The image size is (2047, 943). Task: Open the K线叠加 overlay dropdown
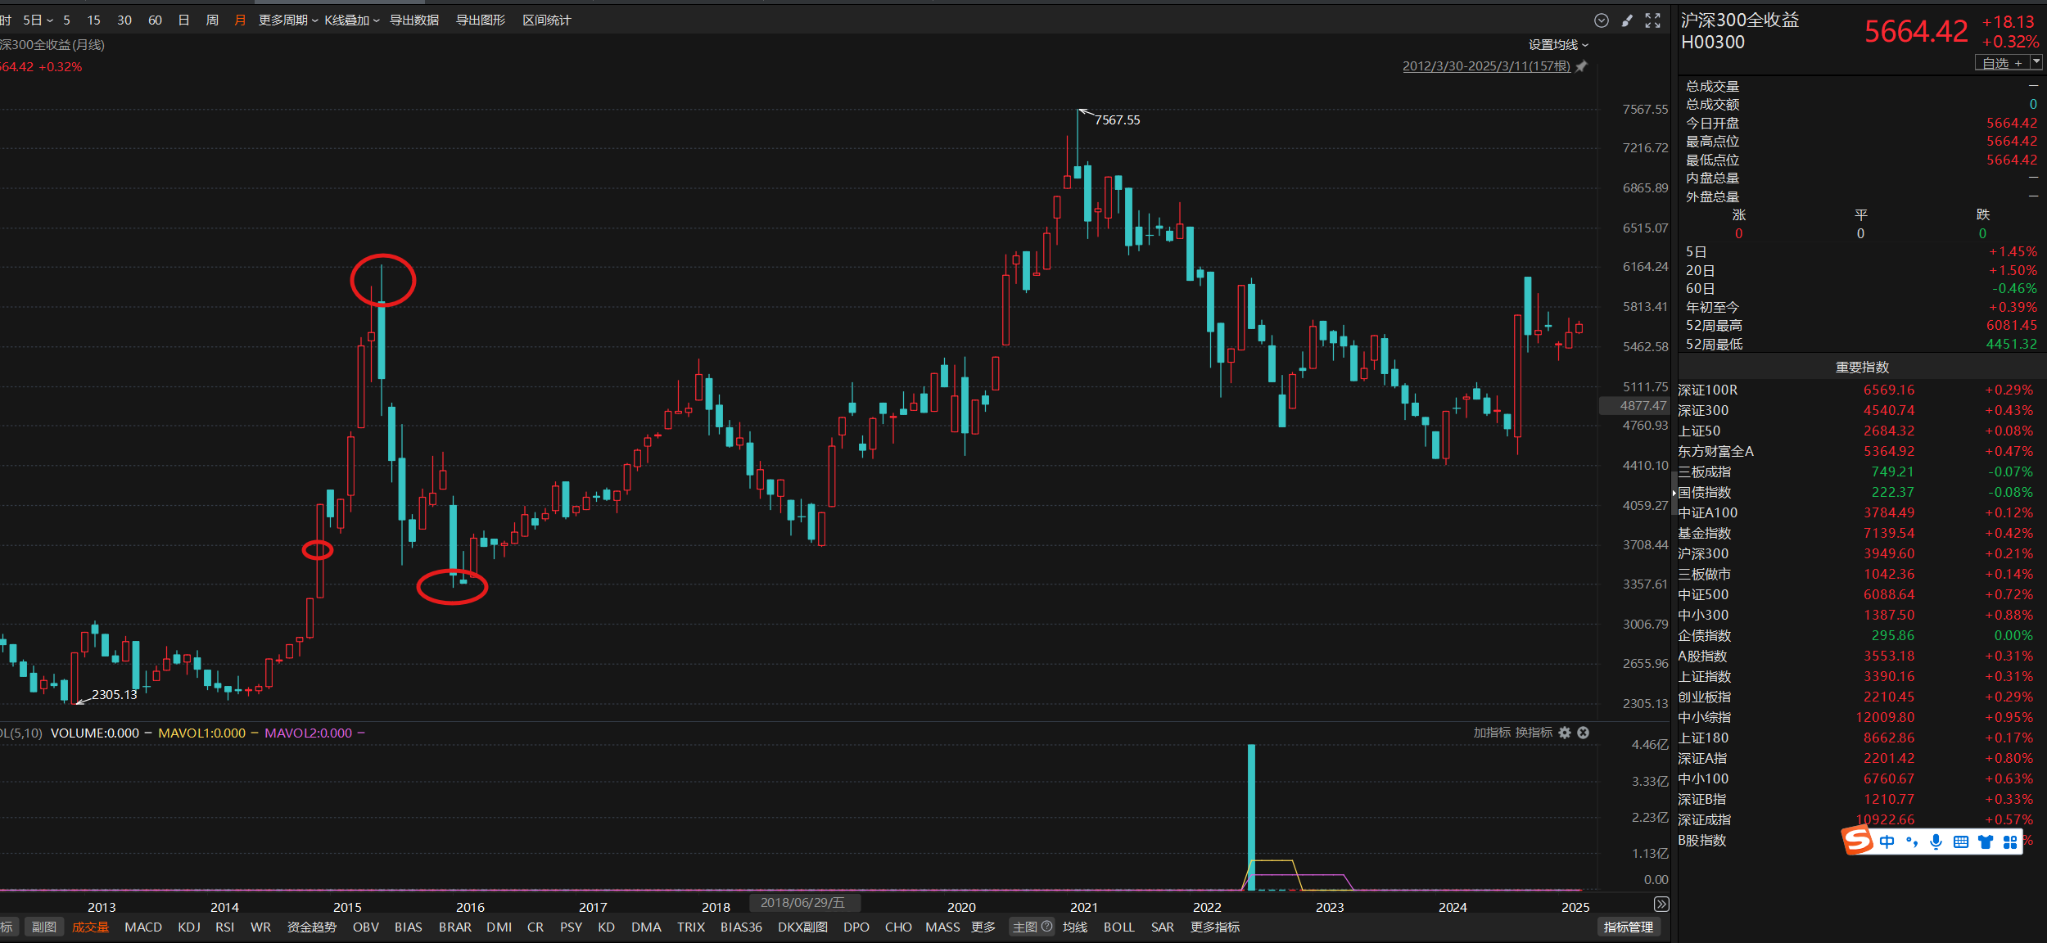coord(351,20)
